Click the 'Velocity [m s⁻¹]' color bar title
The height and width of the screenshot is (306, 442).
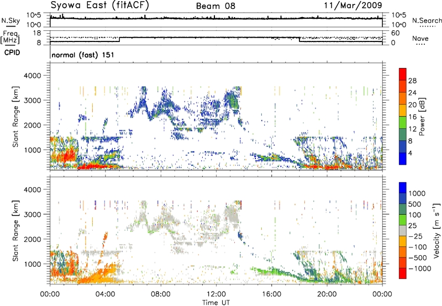click(436, 230)
